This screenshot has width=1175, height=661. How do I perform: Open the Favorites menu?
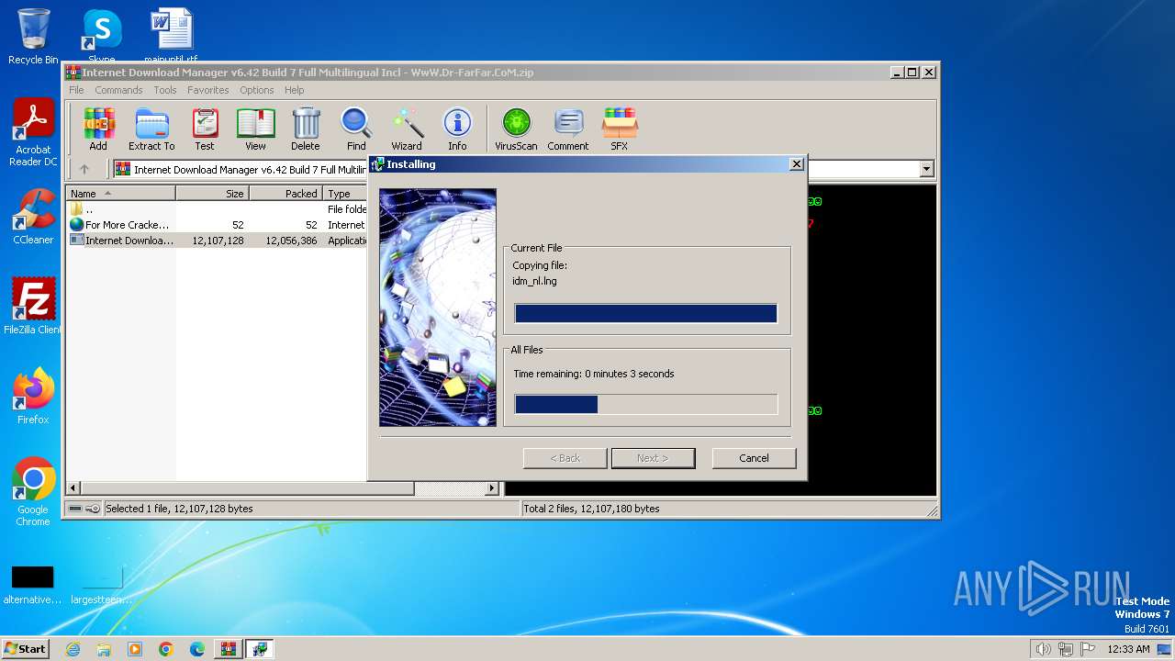click(208, 90)
